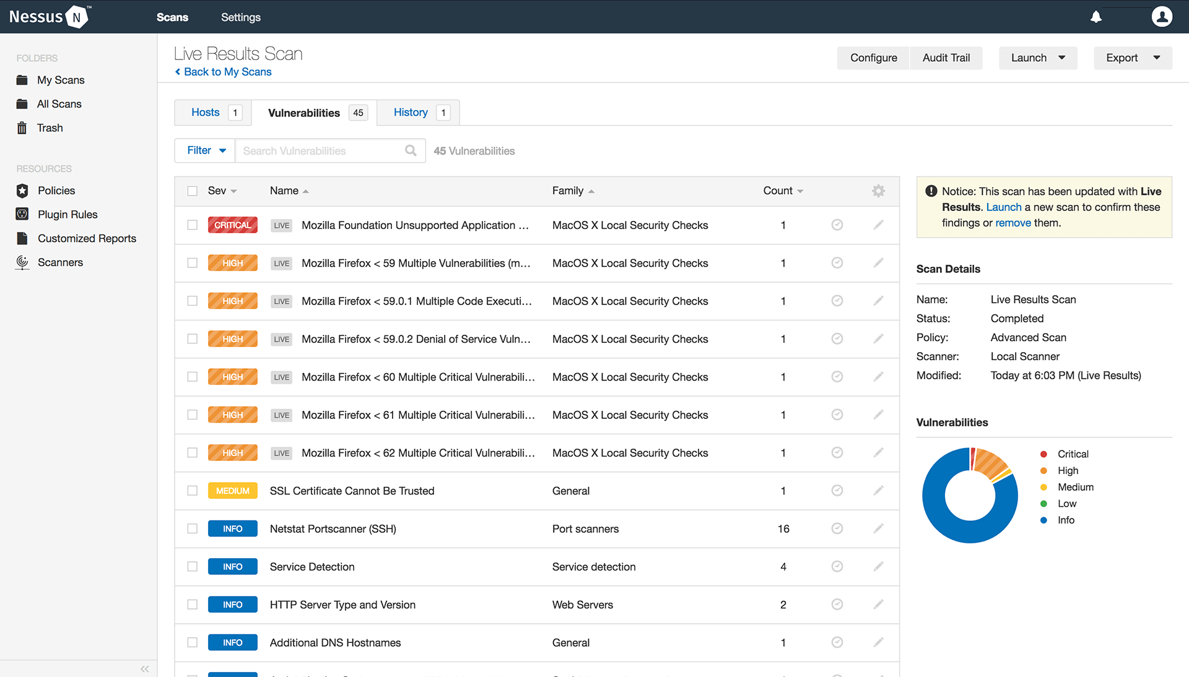Click the Audit Trail button
This screenshot has height=677, width=1189.
tap(946, 57)
